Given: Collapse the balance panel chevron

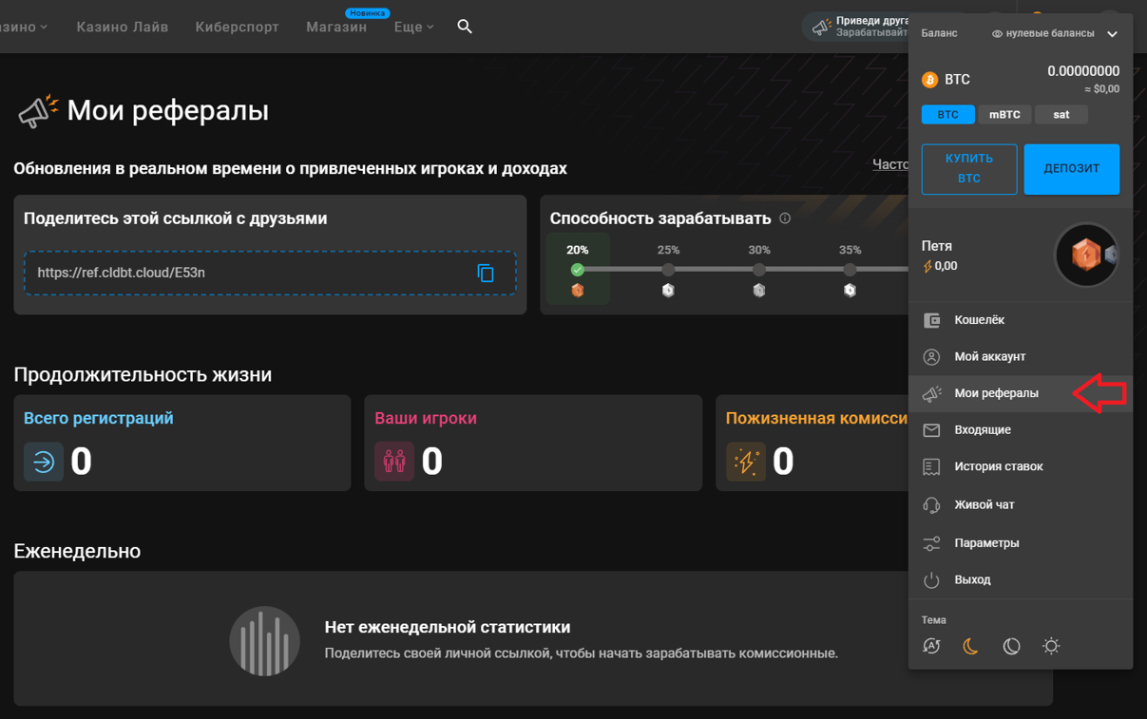Looking at the screenshot, I should click(x=1112, y=34).
